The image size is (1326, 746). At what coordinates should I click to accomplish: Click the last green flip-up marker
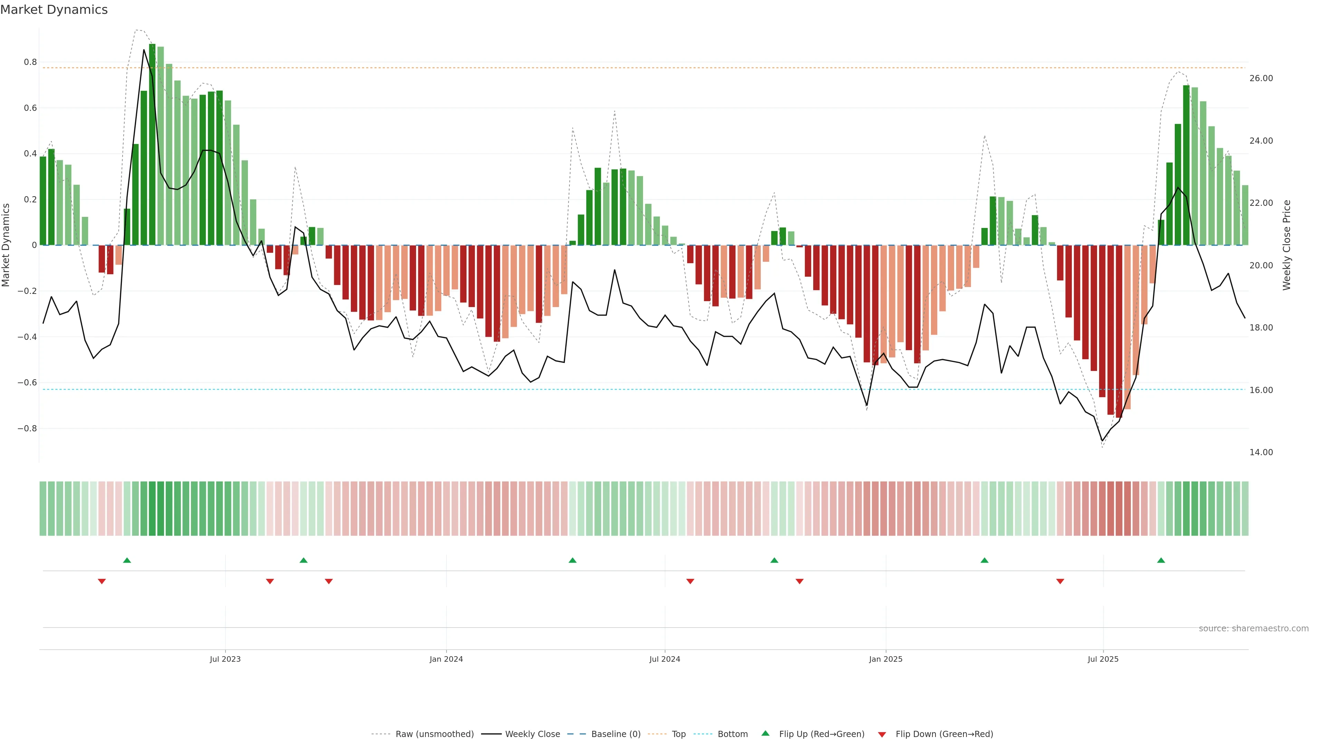pos(1161,560)
